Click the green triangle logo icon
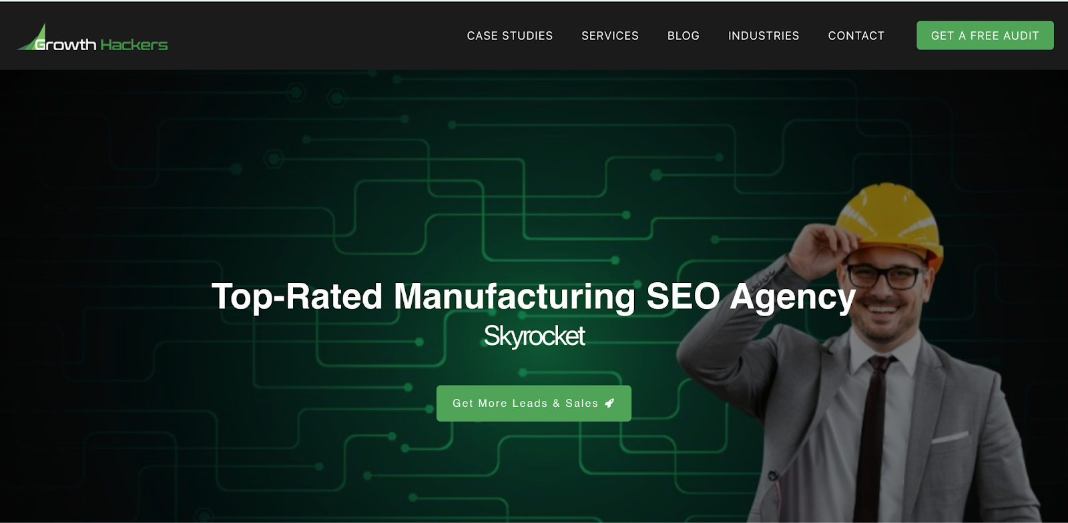Viewport: 1068px width, 523px height. point(35,38)
